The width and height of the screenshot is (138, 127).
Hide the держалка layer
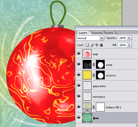click(x=79, y=86)
